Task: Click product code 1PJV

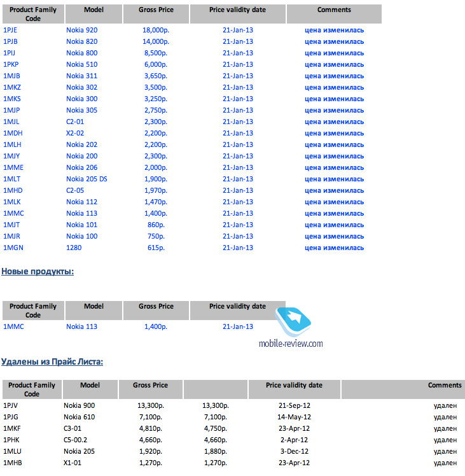Action: [x=10, y=405]
